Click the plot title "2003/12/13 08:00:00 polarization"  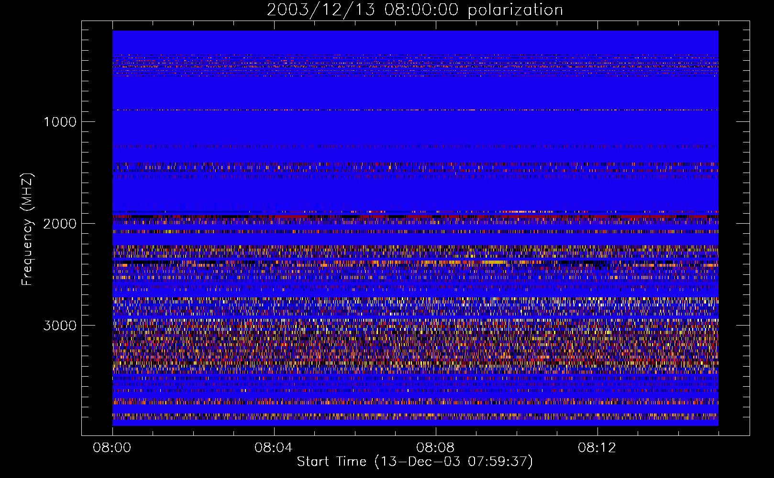(415, 10)
